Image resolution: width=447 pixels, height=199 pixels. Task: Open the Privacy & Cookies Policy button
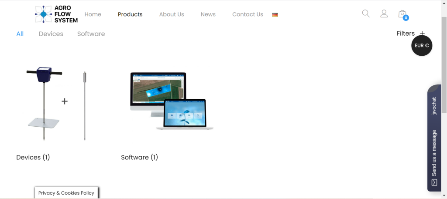point(66,193)
